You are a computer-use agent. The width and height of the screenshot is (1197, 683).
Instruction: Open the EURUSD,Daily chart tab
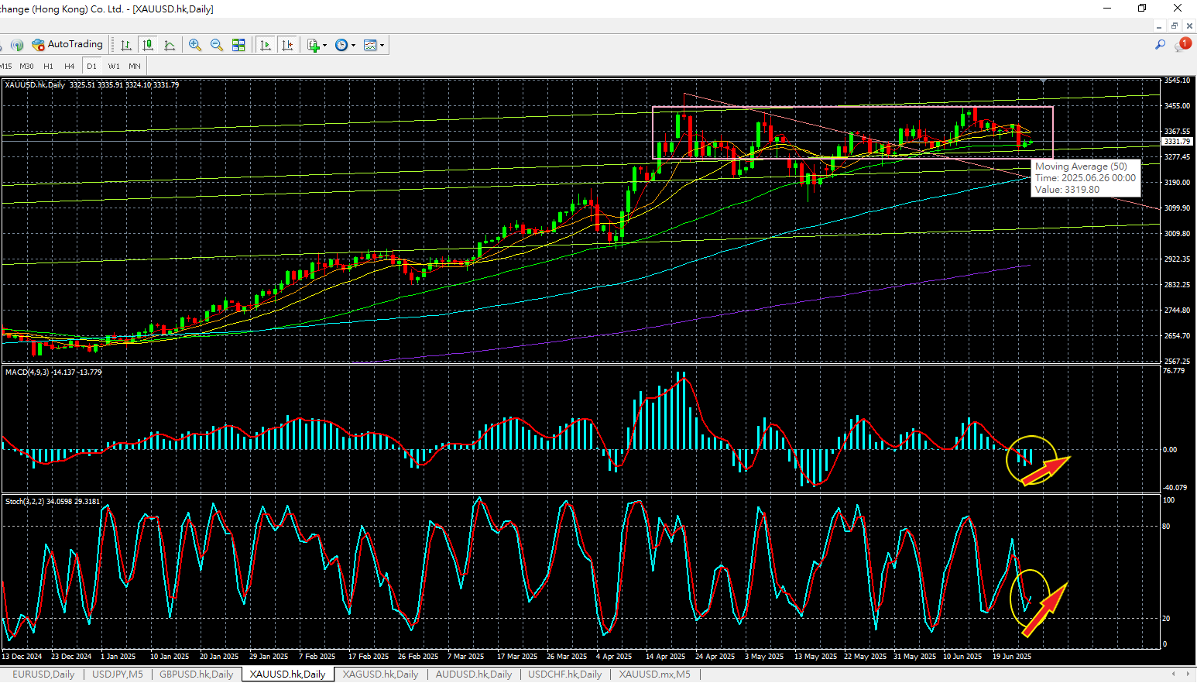pos(43,674)
